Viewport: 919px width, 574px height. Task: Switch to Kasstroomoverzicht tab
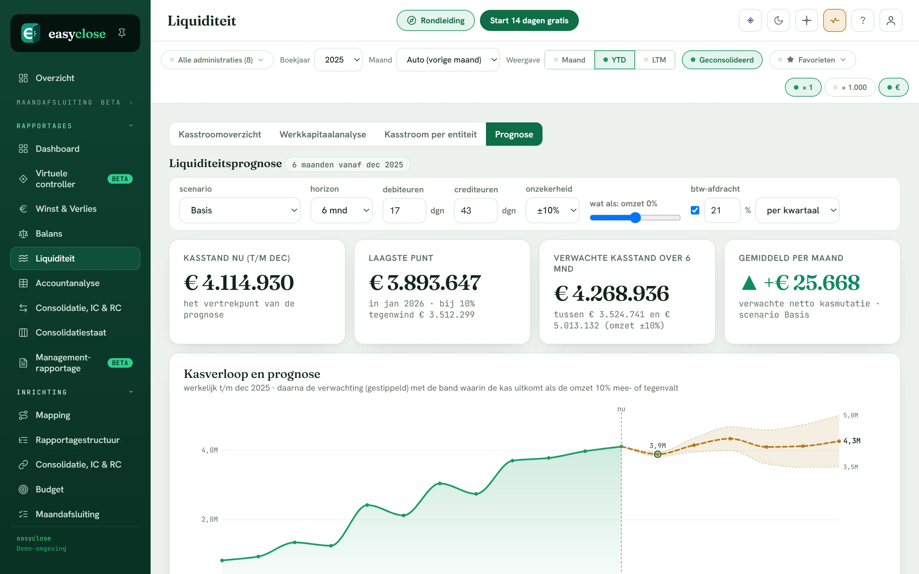pyautogui.click(x=220, y=134)
